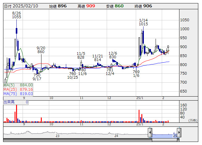Click the 650 price axis label
Image resolution: width=202 pixels, height=145 pixels.
pos(183,91)
